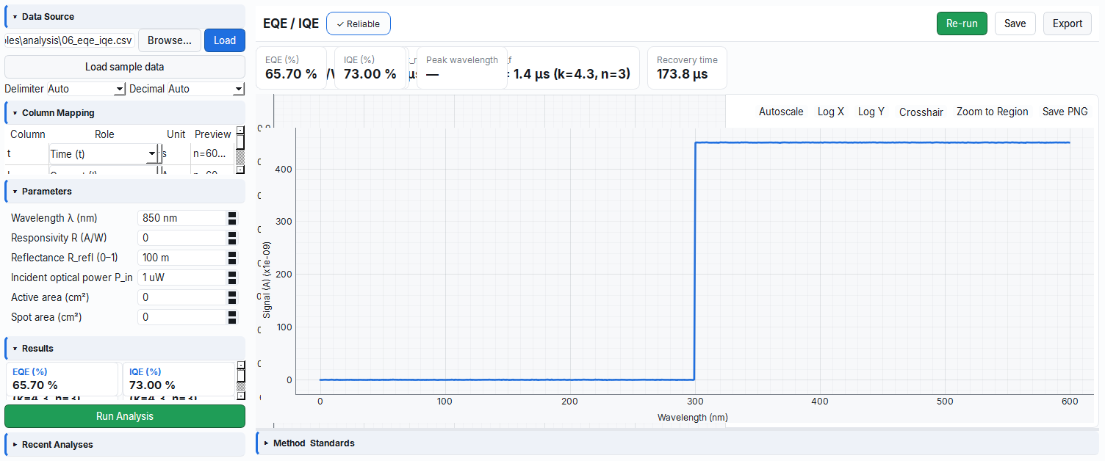The image size is (1105, 461).
Task: Expand the Recent Analyses section
Action: point(124,444)
